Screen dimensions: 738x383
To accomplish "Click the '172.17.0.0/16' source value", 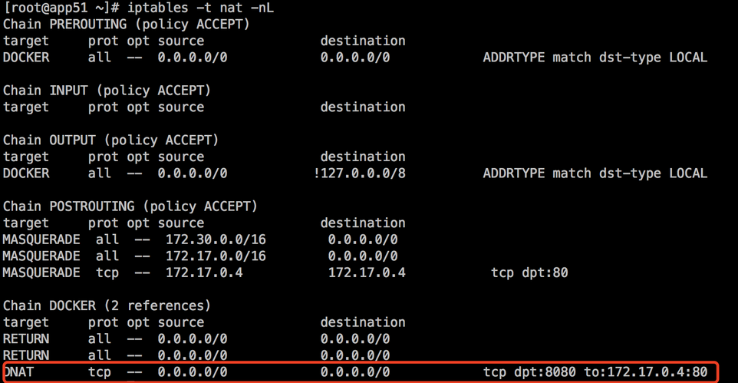I will (216, 256).
